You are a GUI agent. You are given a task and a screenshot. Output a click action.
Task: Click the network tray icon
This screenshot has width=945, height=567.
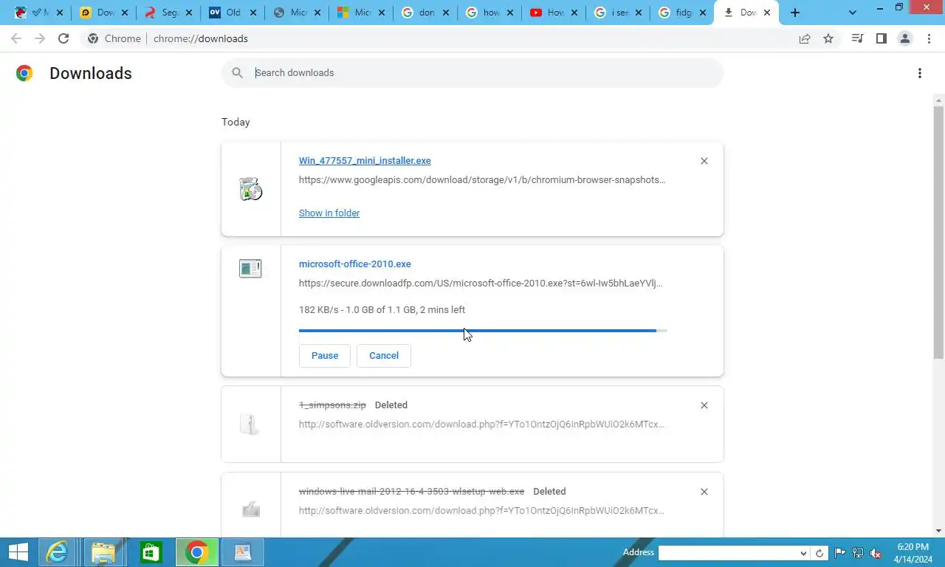858,553
